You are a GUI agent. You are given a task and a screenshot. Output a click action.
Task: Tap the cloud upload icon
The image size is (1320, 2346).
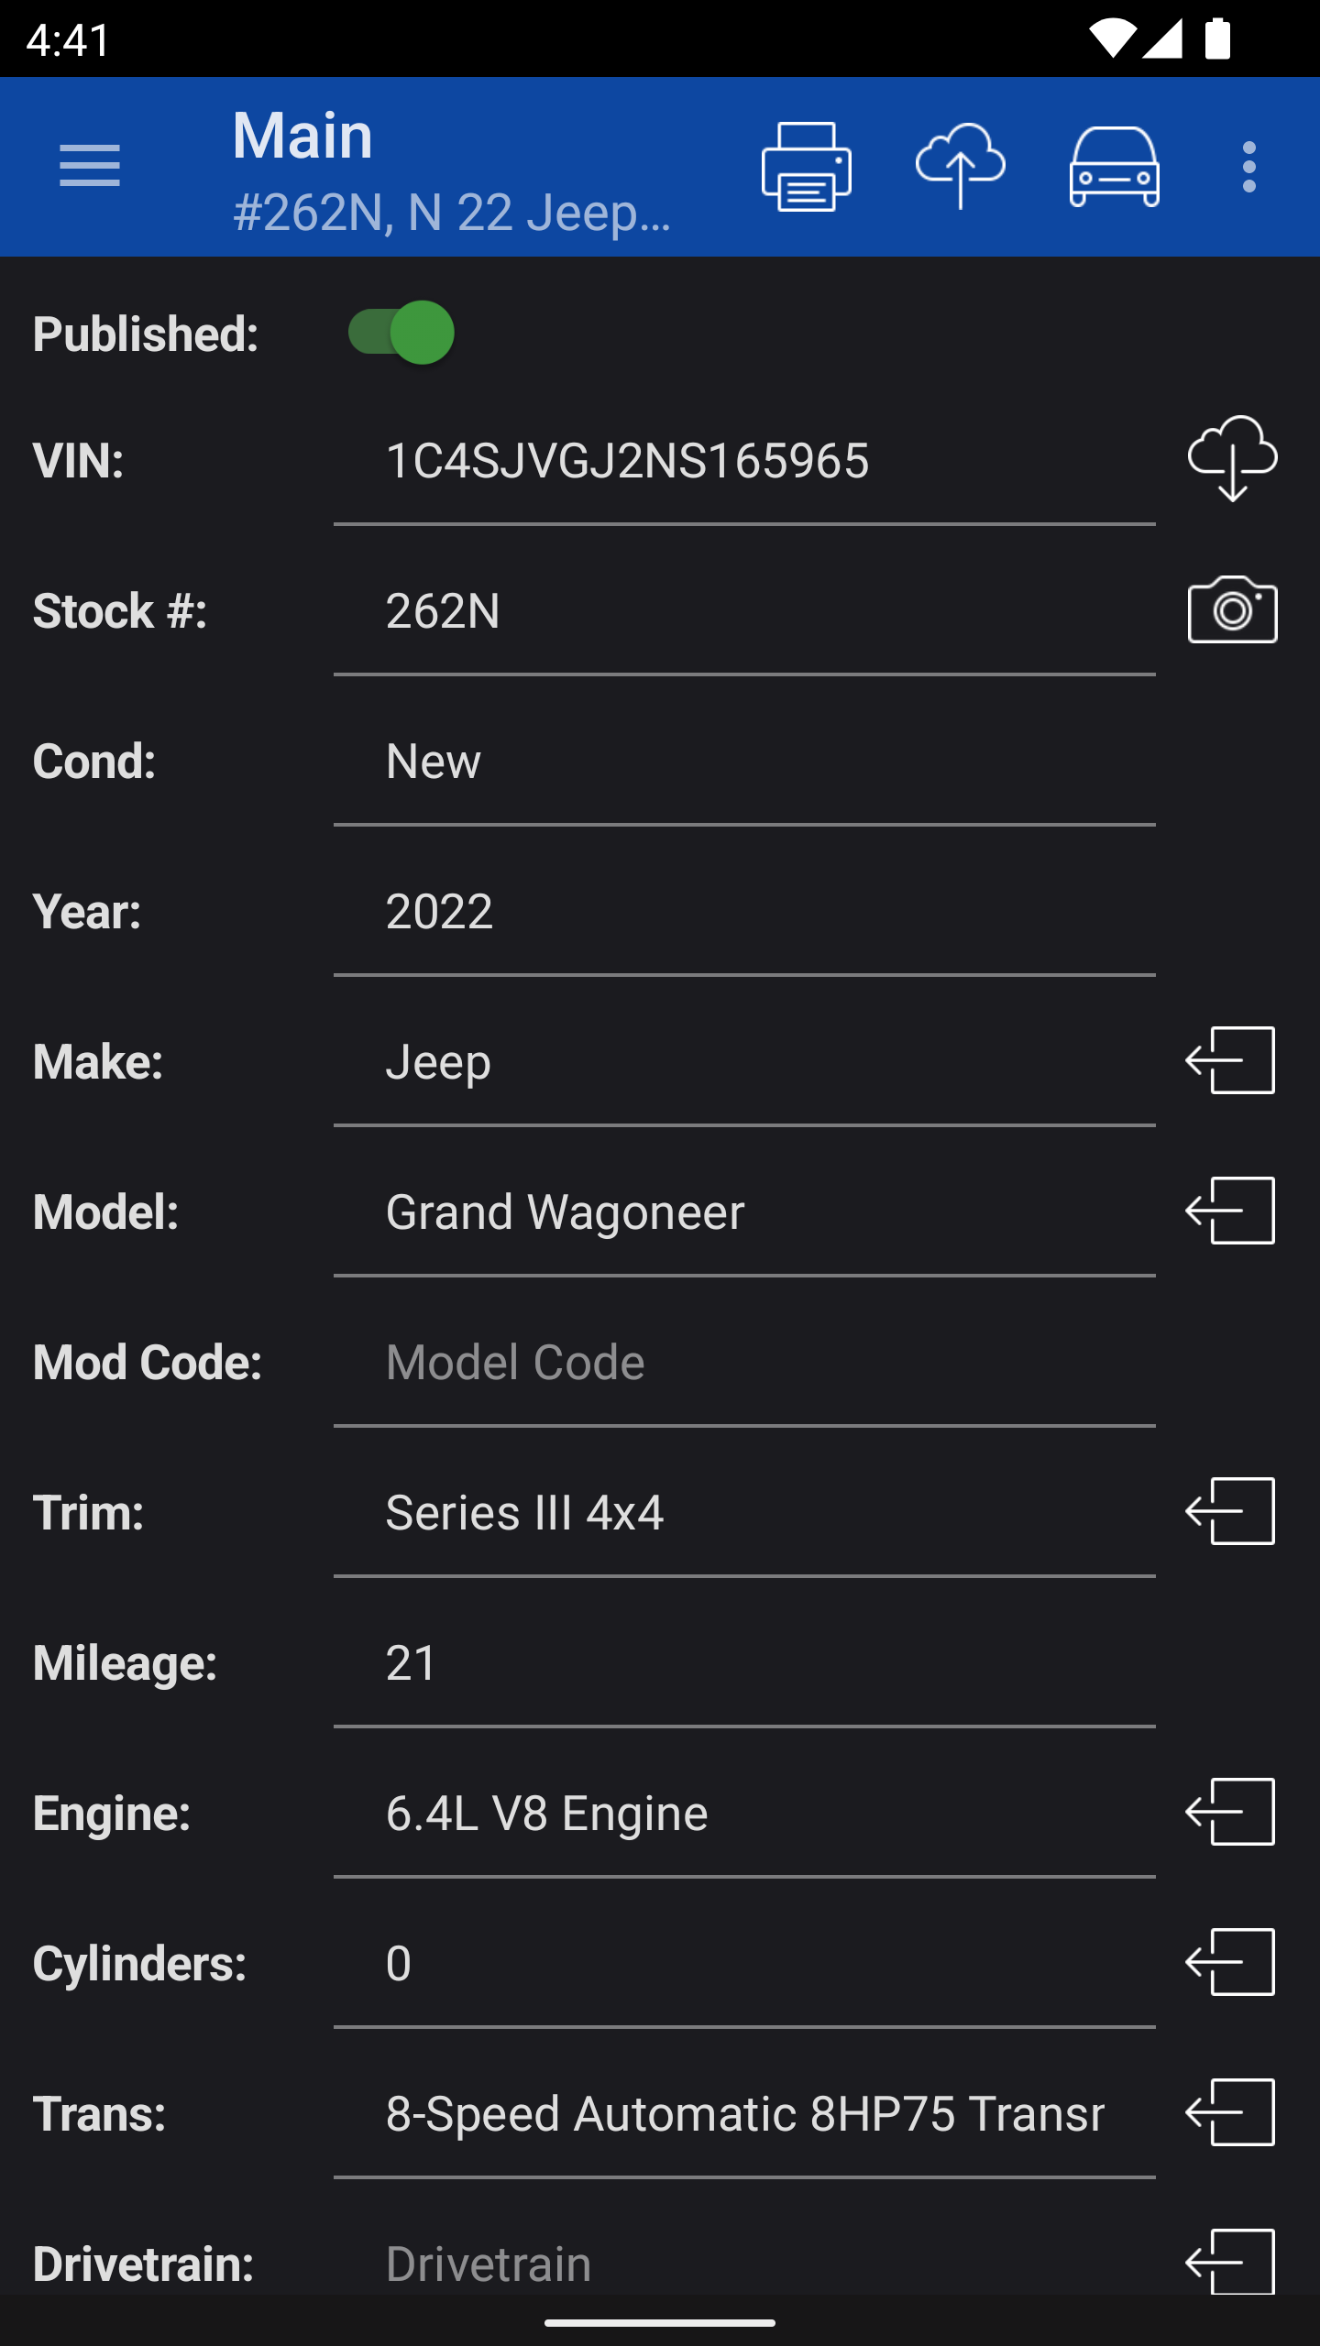click(x=960, y=167)
